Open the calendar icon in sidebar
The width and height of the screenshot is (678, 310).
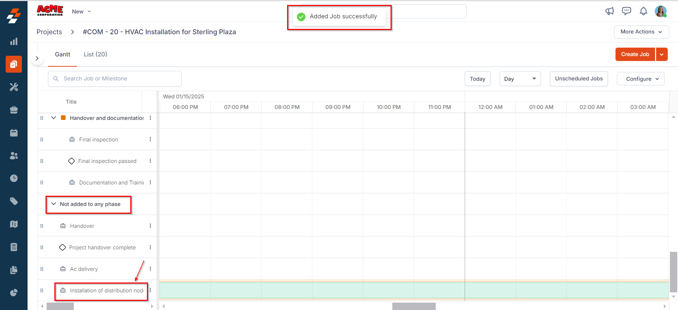pyautogui.click(x=14, y=133)
